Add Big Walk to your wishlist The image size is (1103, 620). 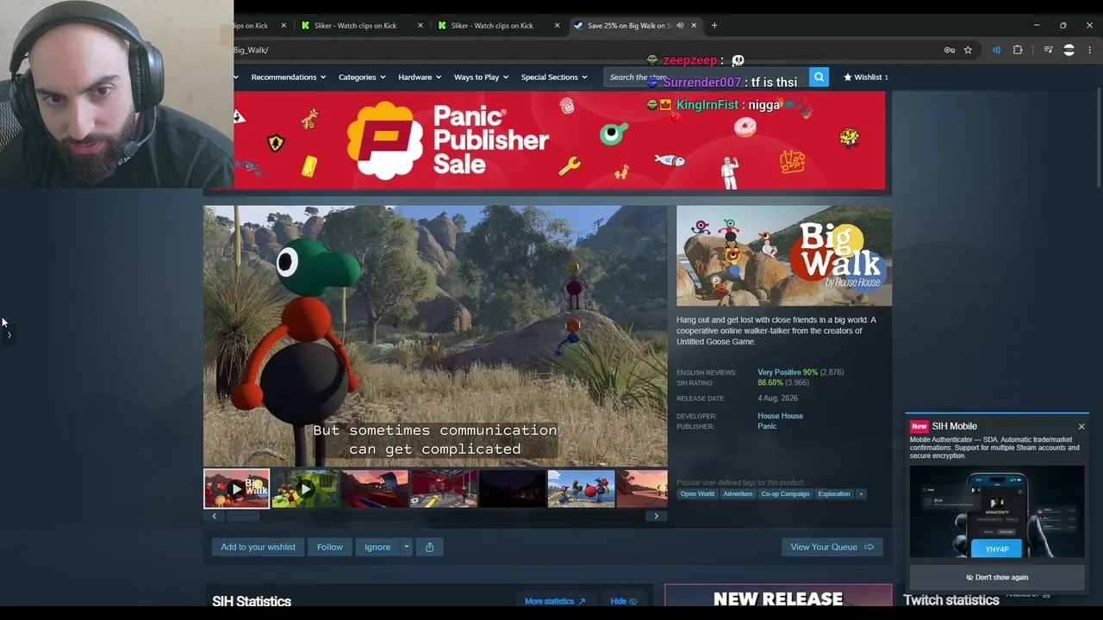pos(258,547)
